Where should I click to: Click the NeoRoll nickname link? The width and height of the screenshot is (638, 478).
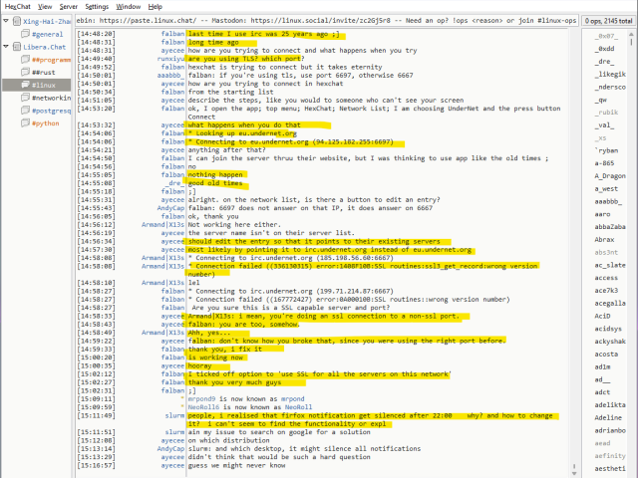pyautogui.click(x=298, y=407)
